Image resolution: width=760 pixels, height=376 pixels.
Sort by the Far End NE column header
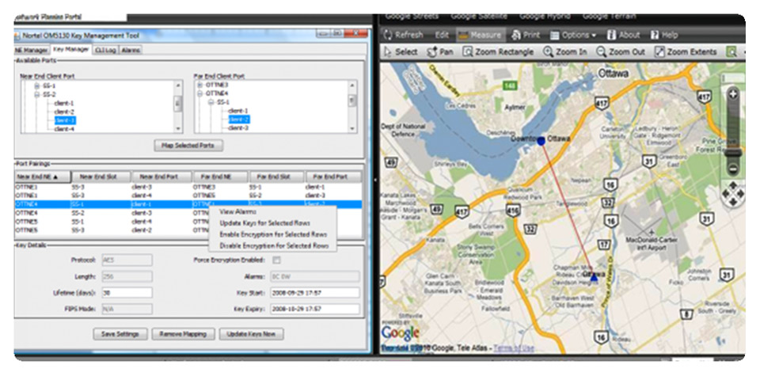tap(221, 177)
